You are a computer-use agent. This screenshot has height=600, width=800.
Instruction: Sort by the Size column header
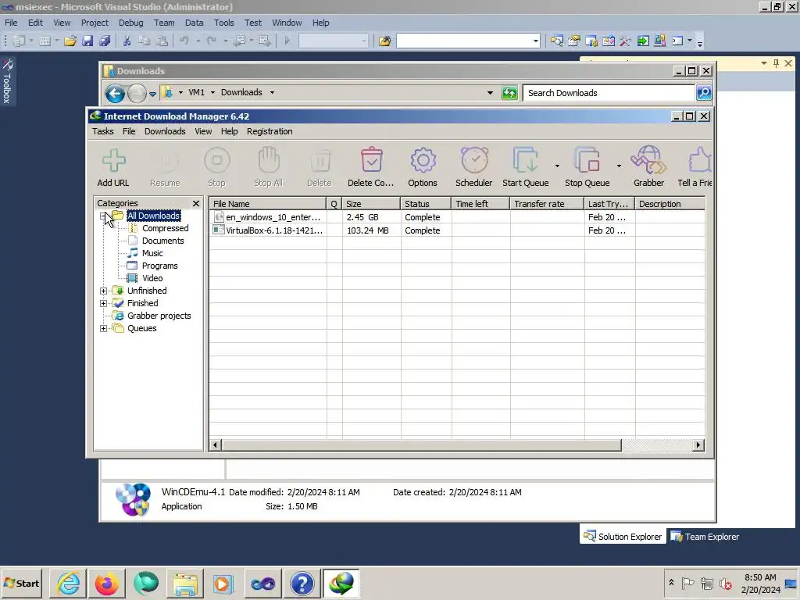coord(371,204)
